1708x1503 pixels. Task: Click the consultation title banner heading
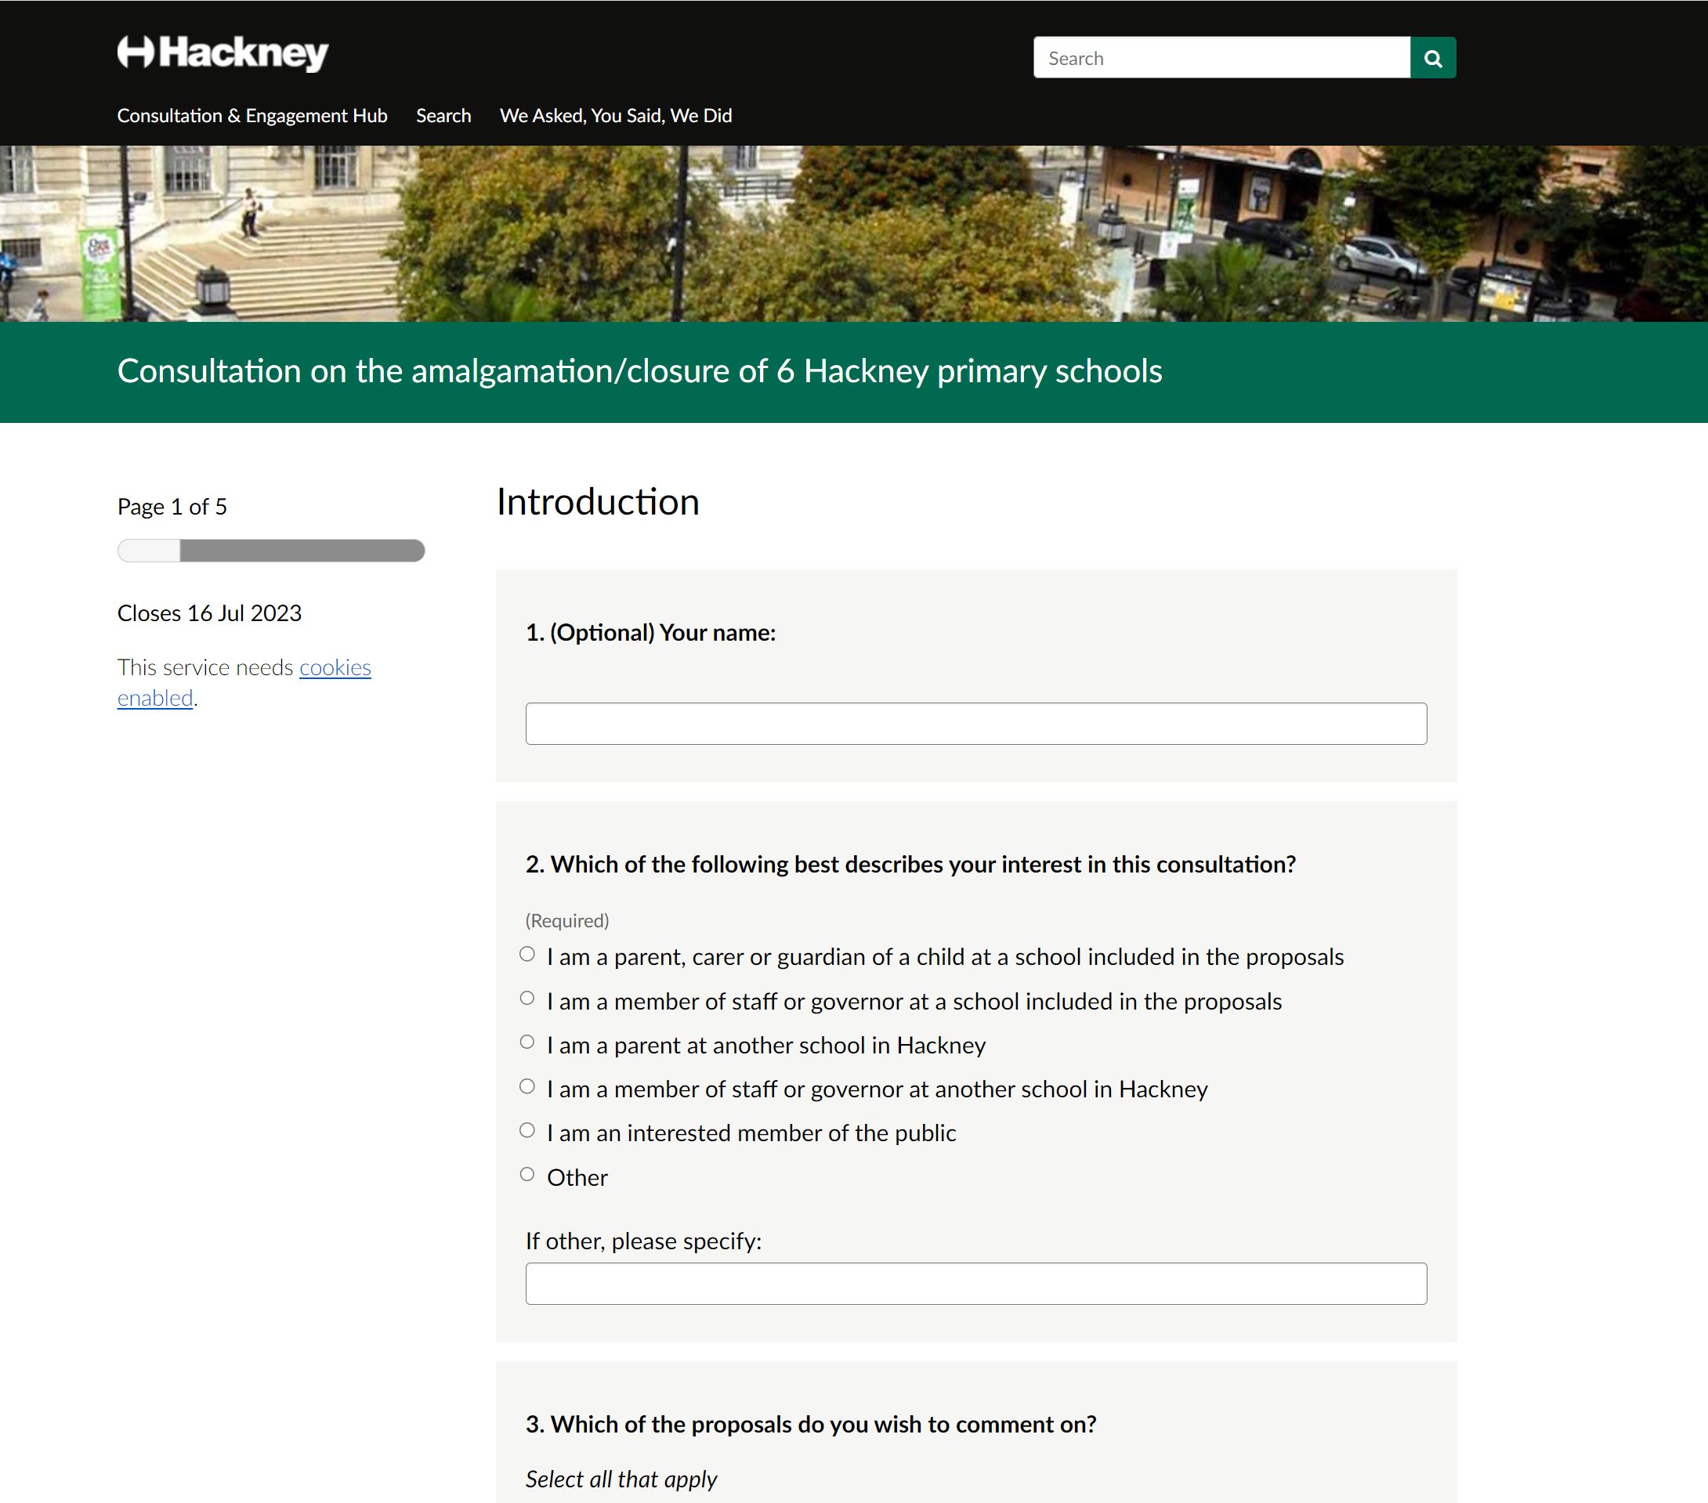639,371
